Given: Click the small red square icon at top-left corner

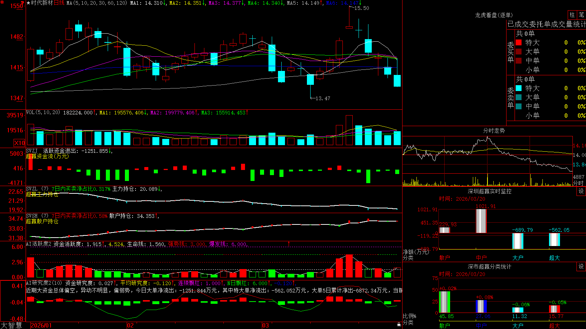Looking at the screenshot, I should click(x=1, y=1).
